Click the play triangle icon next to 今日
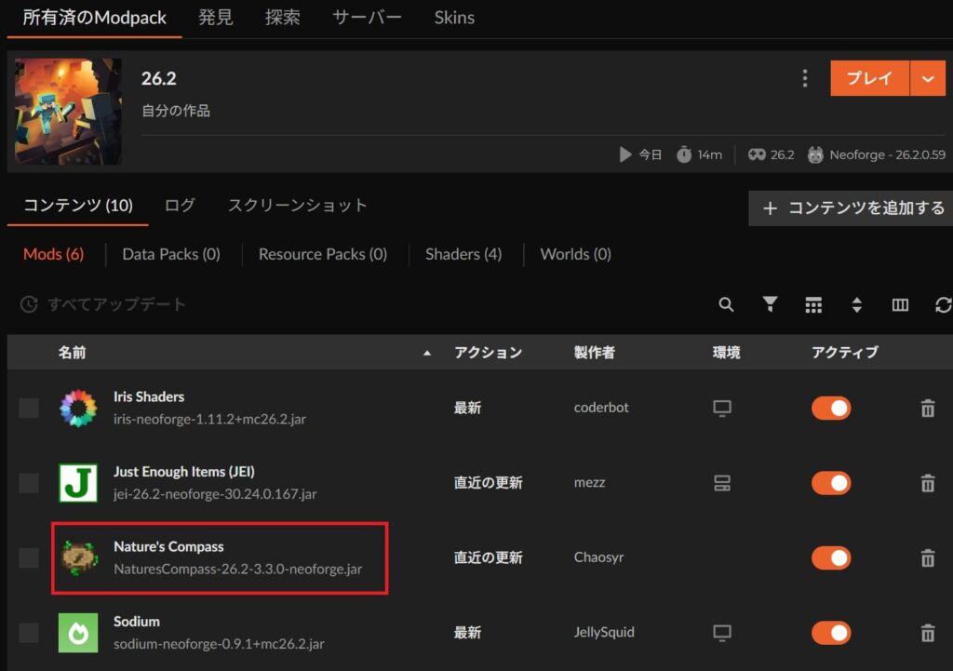The width and height of the screenshot is (953, 671). 624,154
